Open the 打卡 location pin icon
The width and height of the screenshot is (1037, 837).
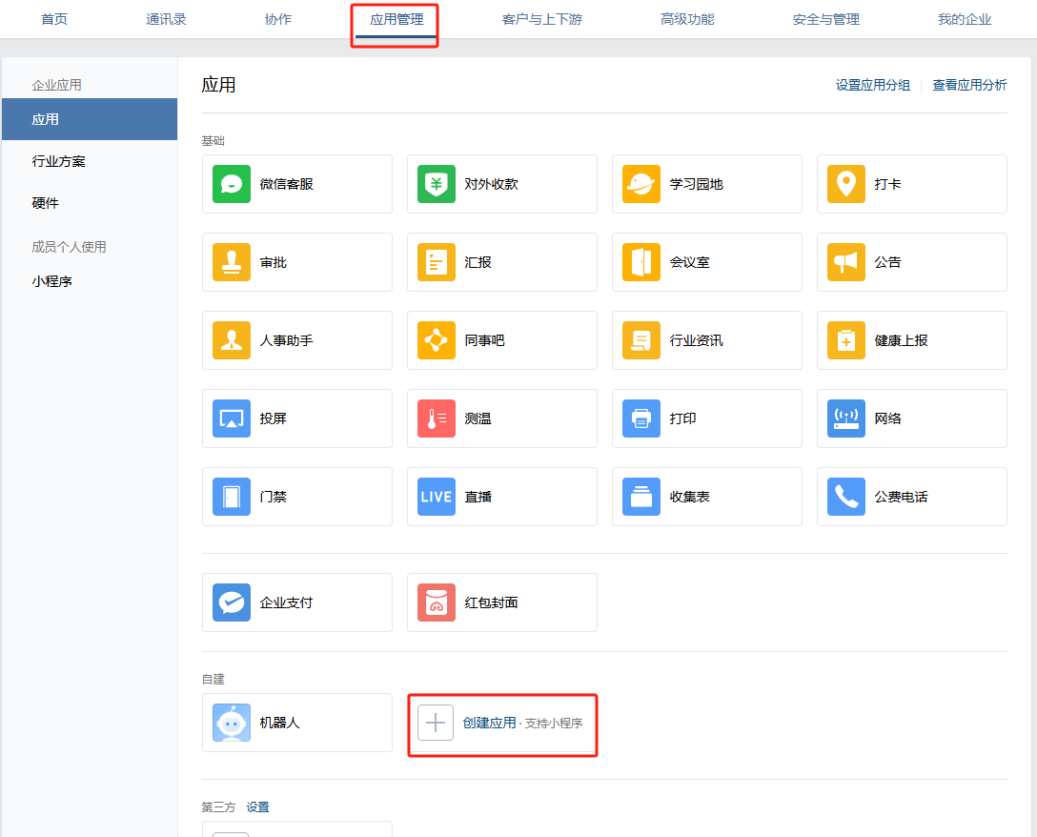pyautogui.click(x=846, y=184)
